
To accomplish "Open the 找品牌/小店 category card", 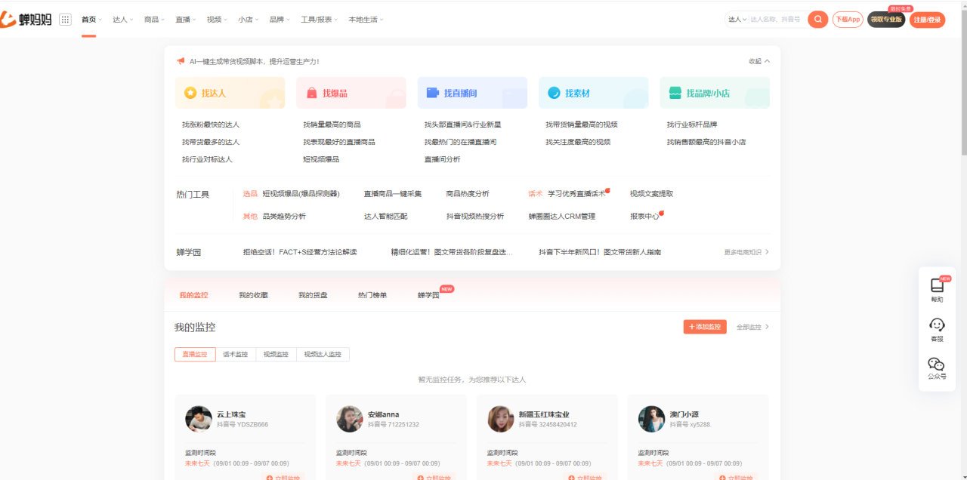I will 714,93.
